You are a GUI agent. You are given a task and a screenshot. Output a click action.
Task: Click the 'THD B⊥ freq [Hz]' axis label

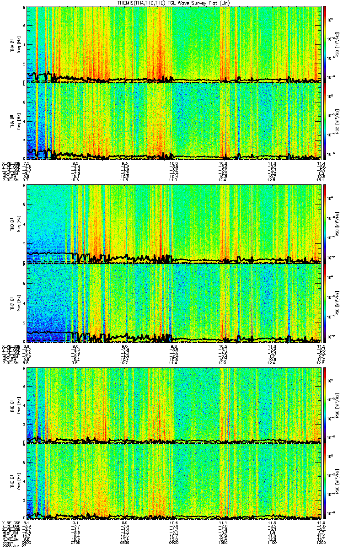tap(15, 224)
